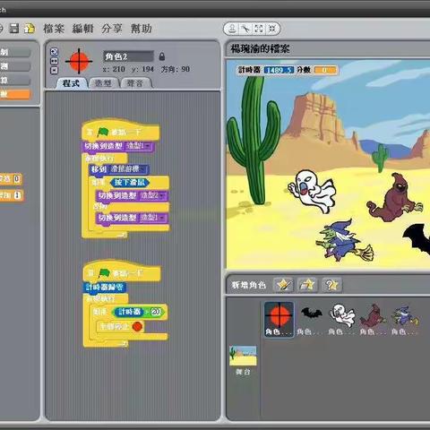Viewport: 430px width, 430px height.
Task: Click the white ghost on the stage
Action: [312, 191]
